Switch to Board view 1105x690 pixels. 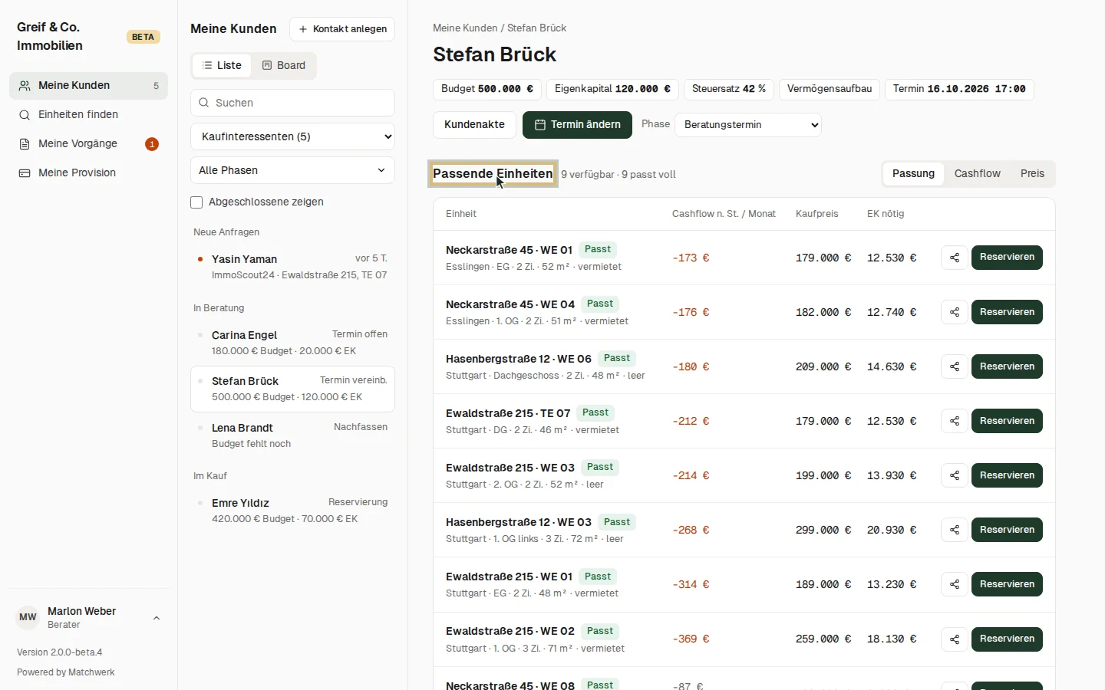coord(284,66)
